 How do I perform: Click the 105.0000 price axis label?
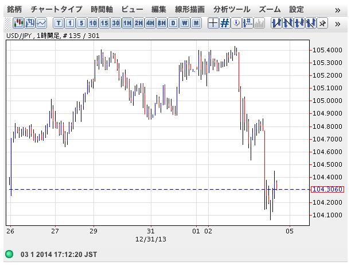(x=327, y=101)
